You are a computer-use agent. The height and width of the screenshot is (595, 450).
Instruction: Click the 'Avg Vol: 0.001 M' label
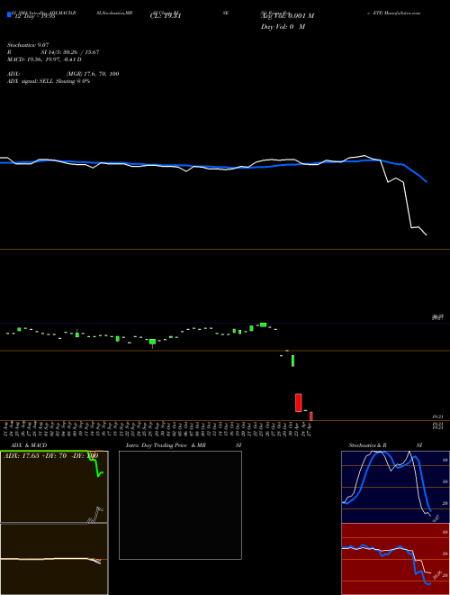(287, 16)
